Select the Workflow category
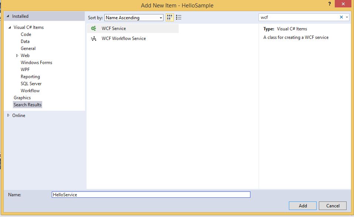 [x=30, y=91]
